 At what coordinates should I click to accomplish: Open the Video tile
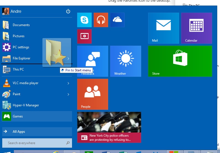pyautogui.click(x=84, y=36)
